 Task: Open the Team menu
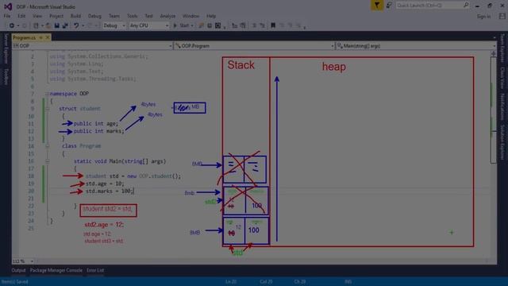point(114,16)
